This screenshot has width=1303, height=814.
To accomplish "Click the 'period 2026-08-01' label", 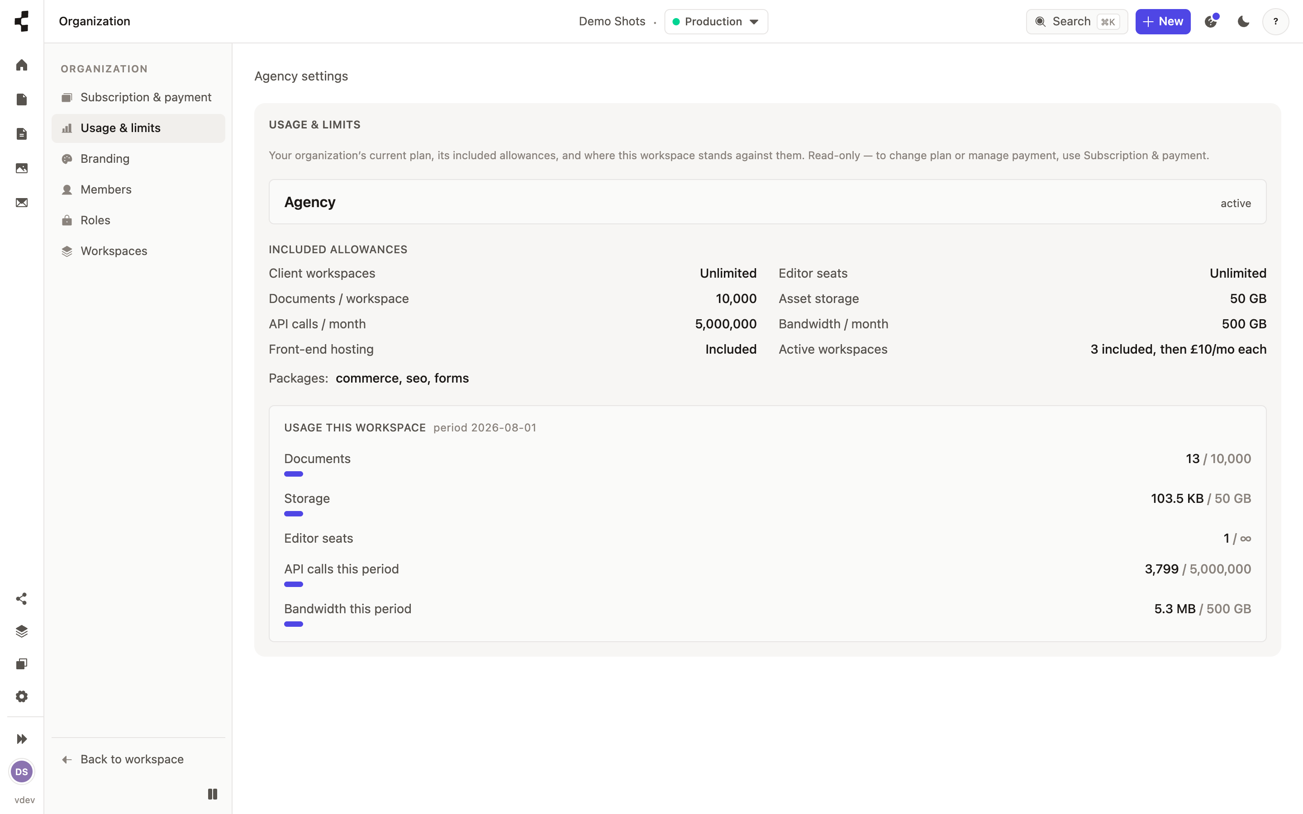I will click(x=485, y=428).
